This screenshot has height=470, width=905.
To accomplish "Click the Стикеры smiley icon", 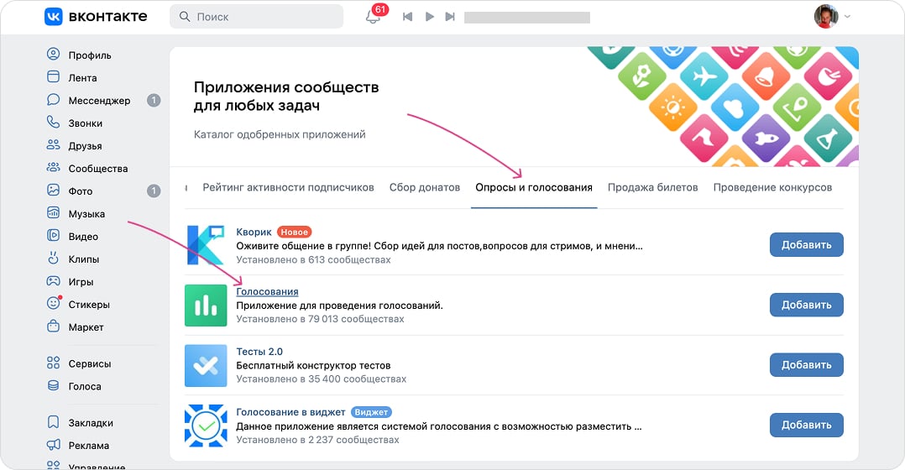I will (53, 303).
